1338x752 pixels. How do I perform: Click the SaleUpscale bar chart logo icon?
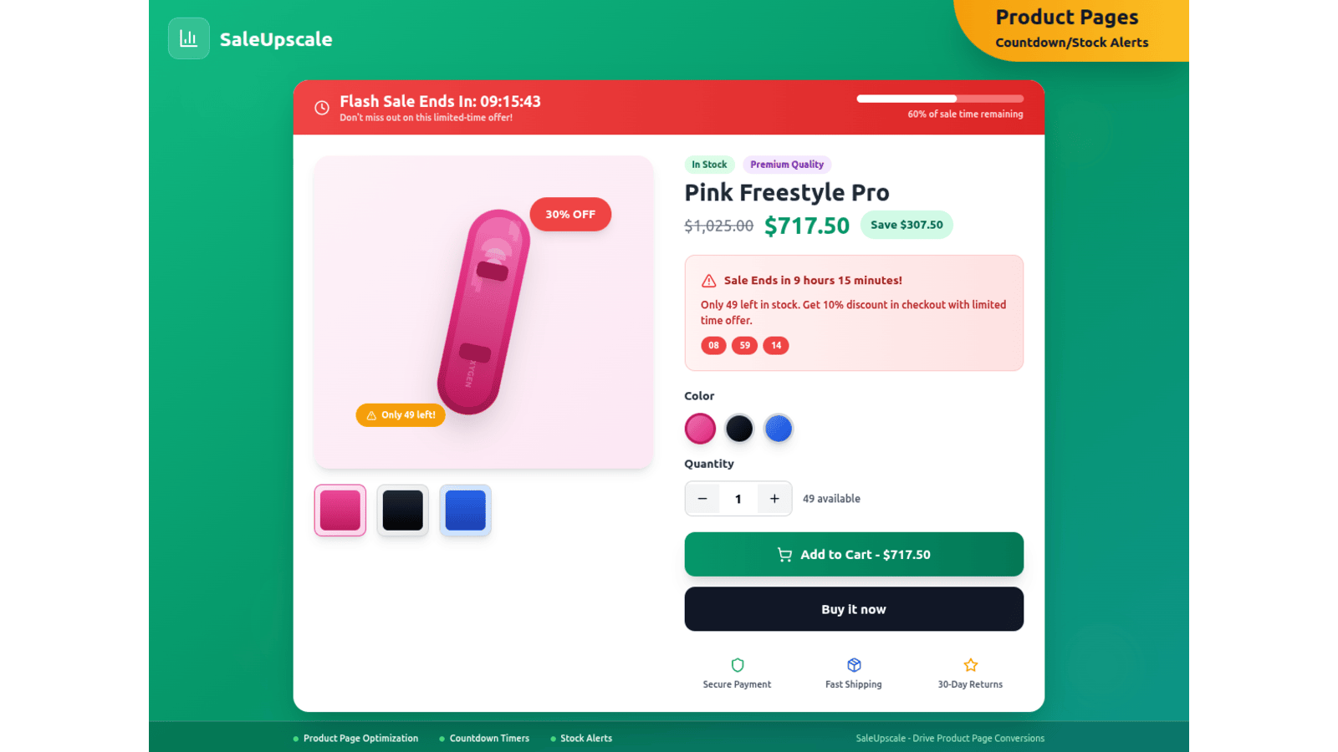189,38
